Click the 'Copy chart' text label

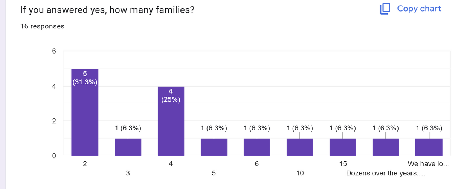click(419, 9)
